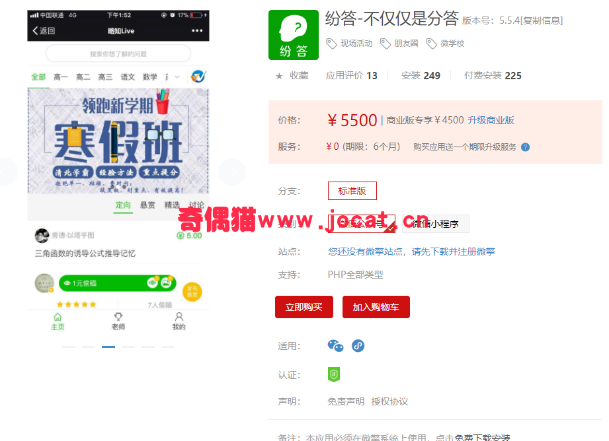Select the 微信小程序 category option
Viewport: 609px width, 441px height.
[x=435, y=223]
